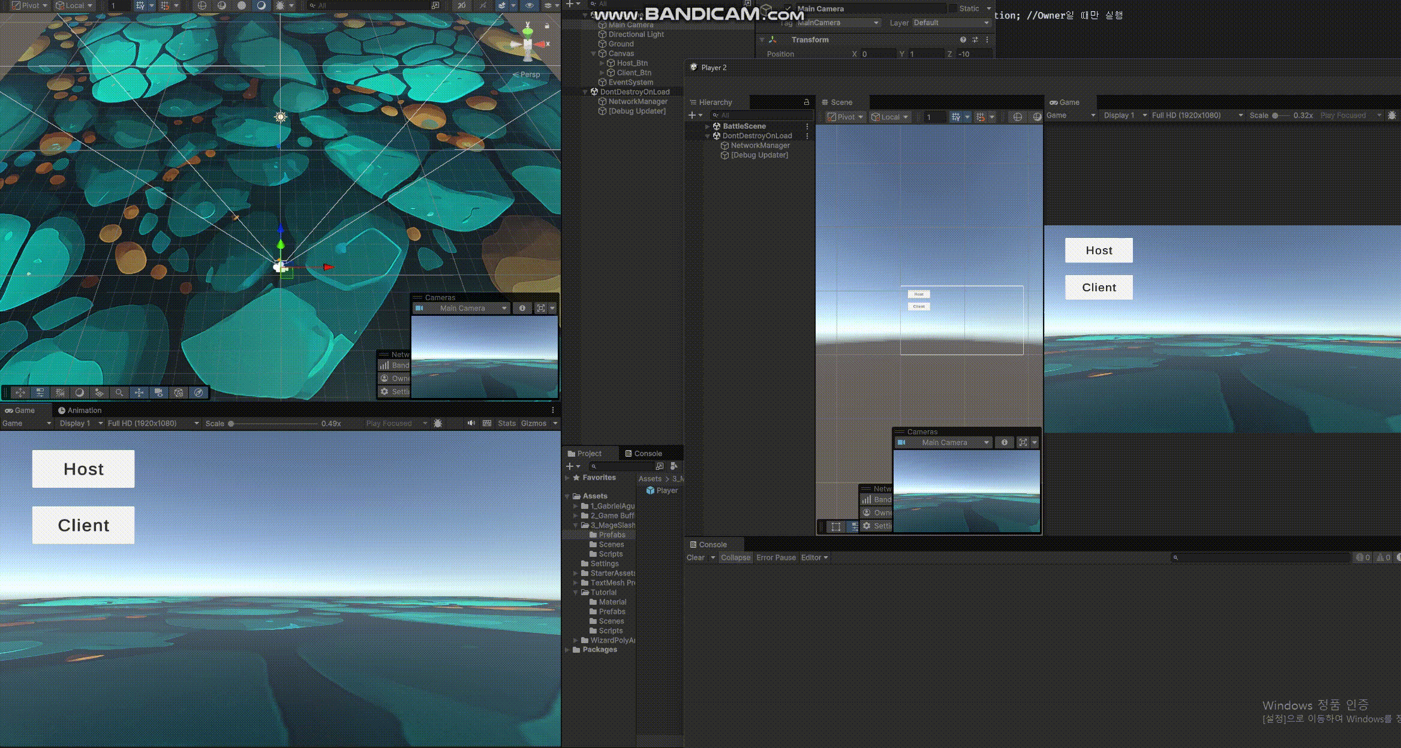1401x748 pixels.
Task: Click the large Host button in Game view
Action: coord(83,469)
